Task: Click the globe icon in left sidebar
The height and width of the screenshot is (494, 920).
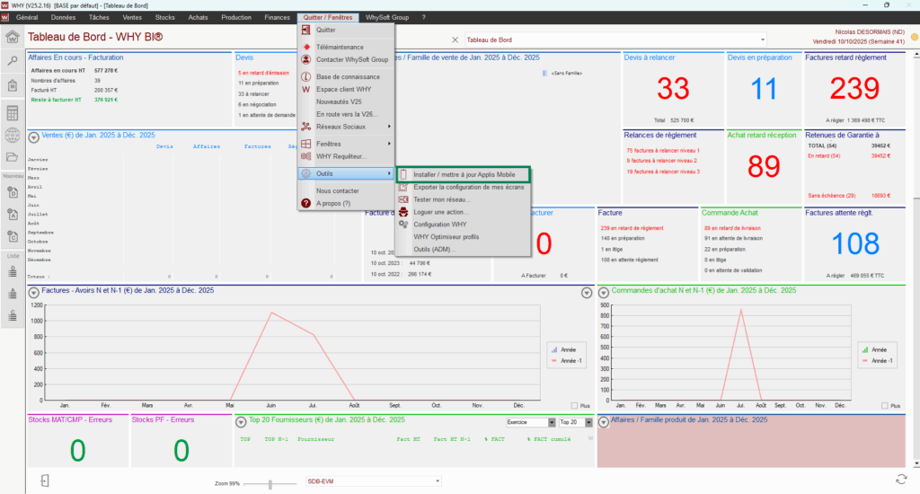Action: coord(13,136)
